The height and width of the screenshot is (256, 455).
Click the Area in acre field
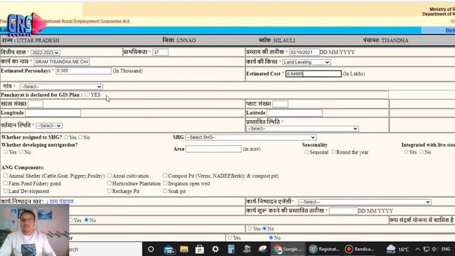point(213,149)
